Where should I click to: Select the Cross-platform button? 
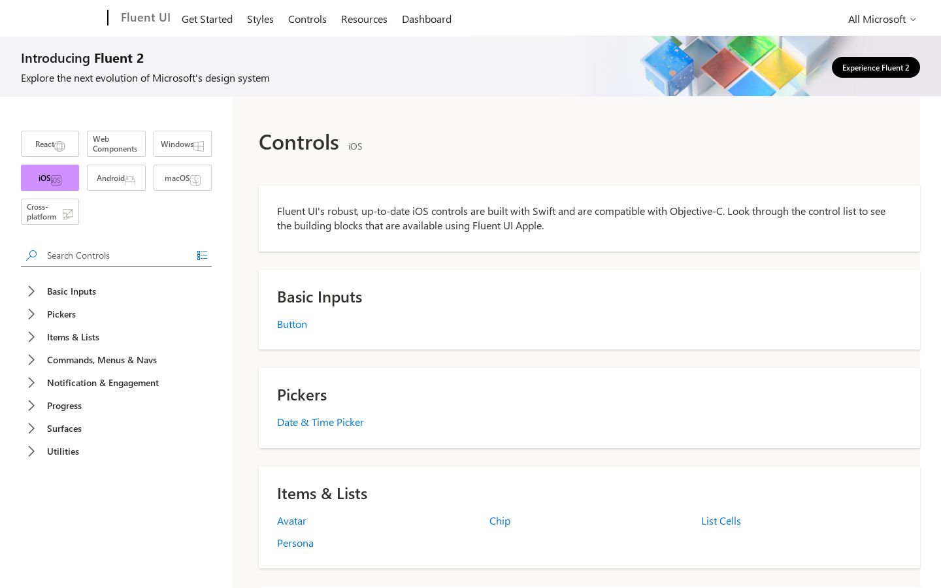point(50,212)
